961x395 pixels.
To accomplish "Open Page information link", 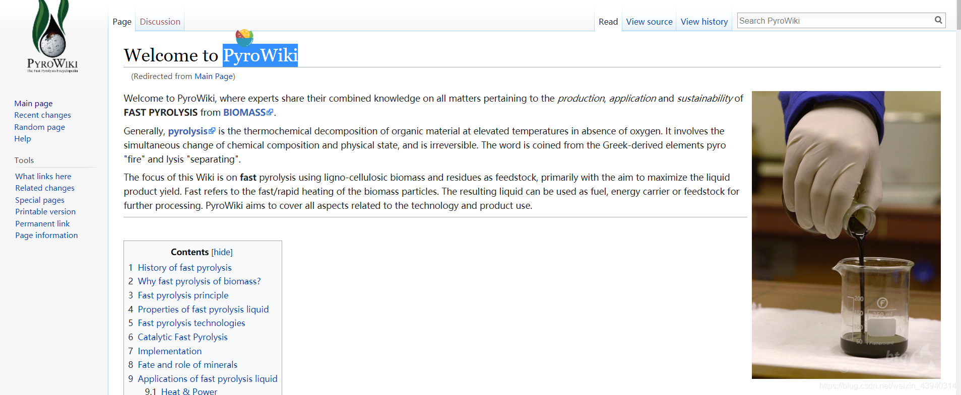I will pos(46,235).
